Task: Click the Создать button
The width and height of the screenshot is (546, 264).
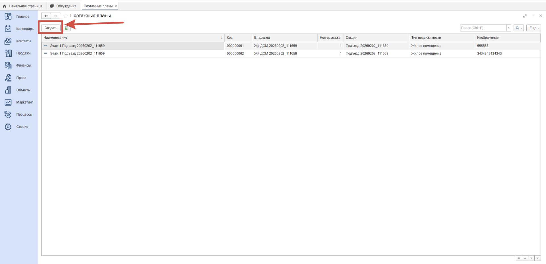Action: [x=51, y=28]
